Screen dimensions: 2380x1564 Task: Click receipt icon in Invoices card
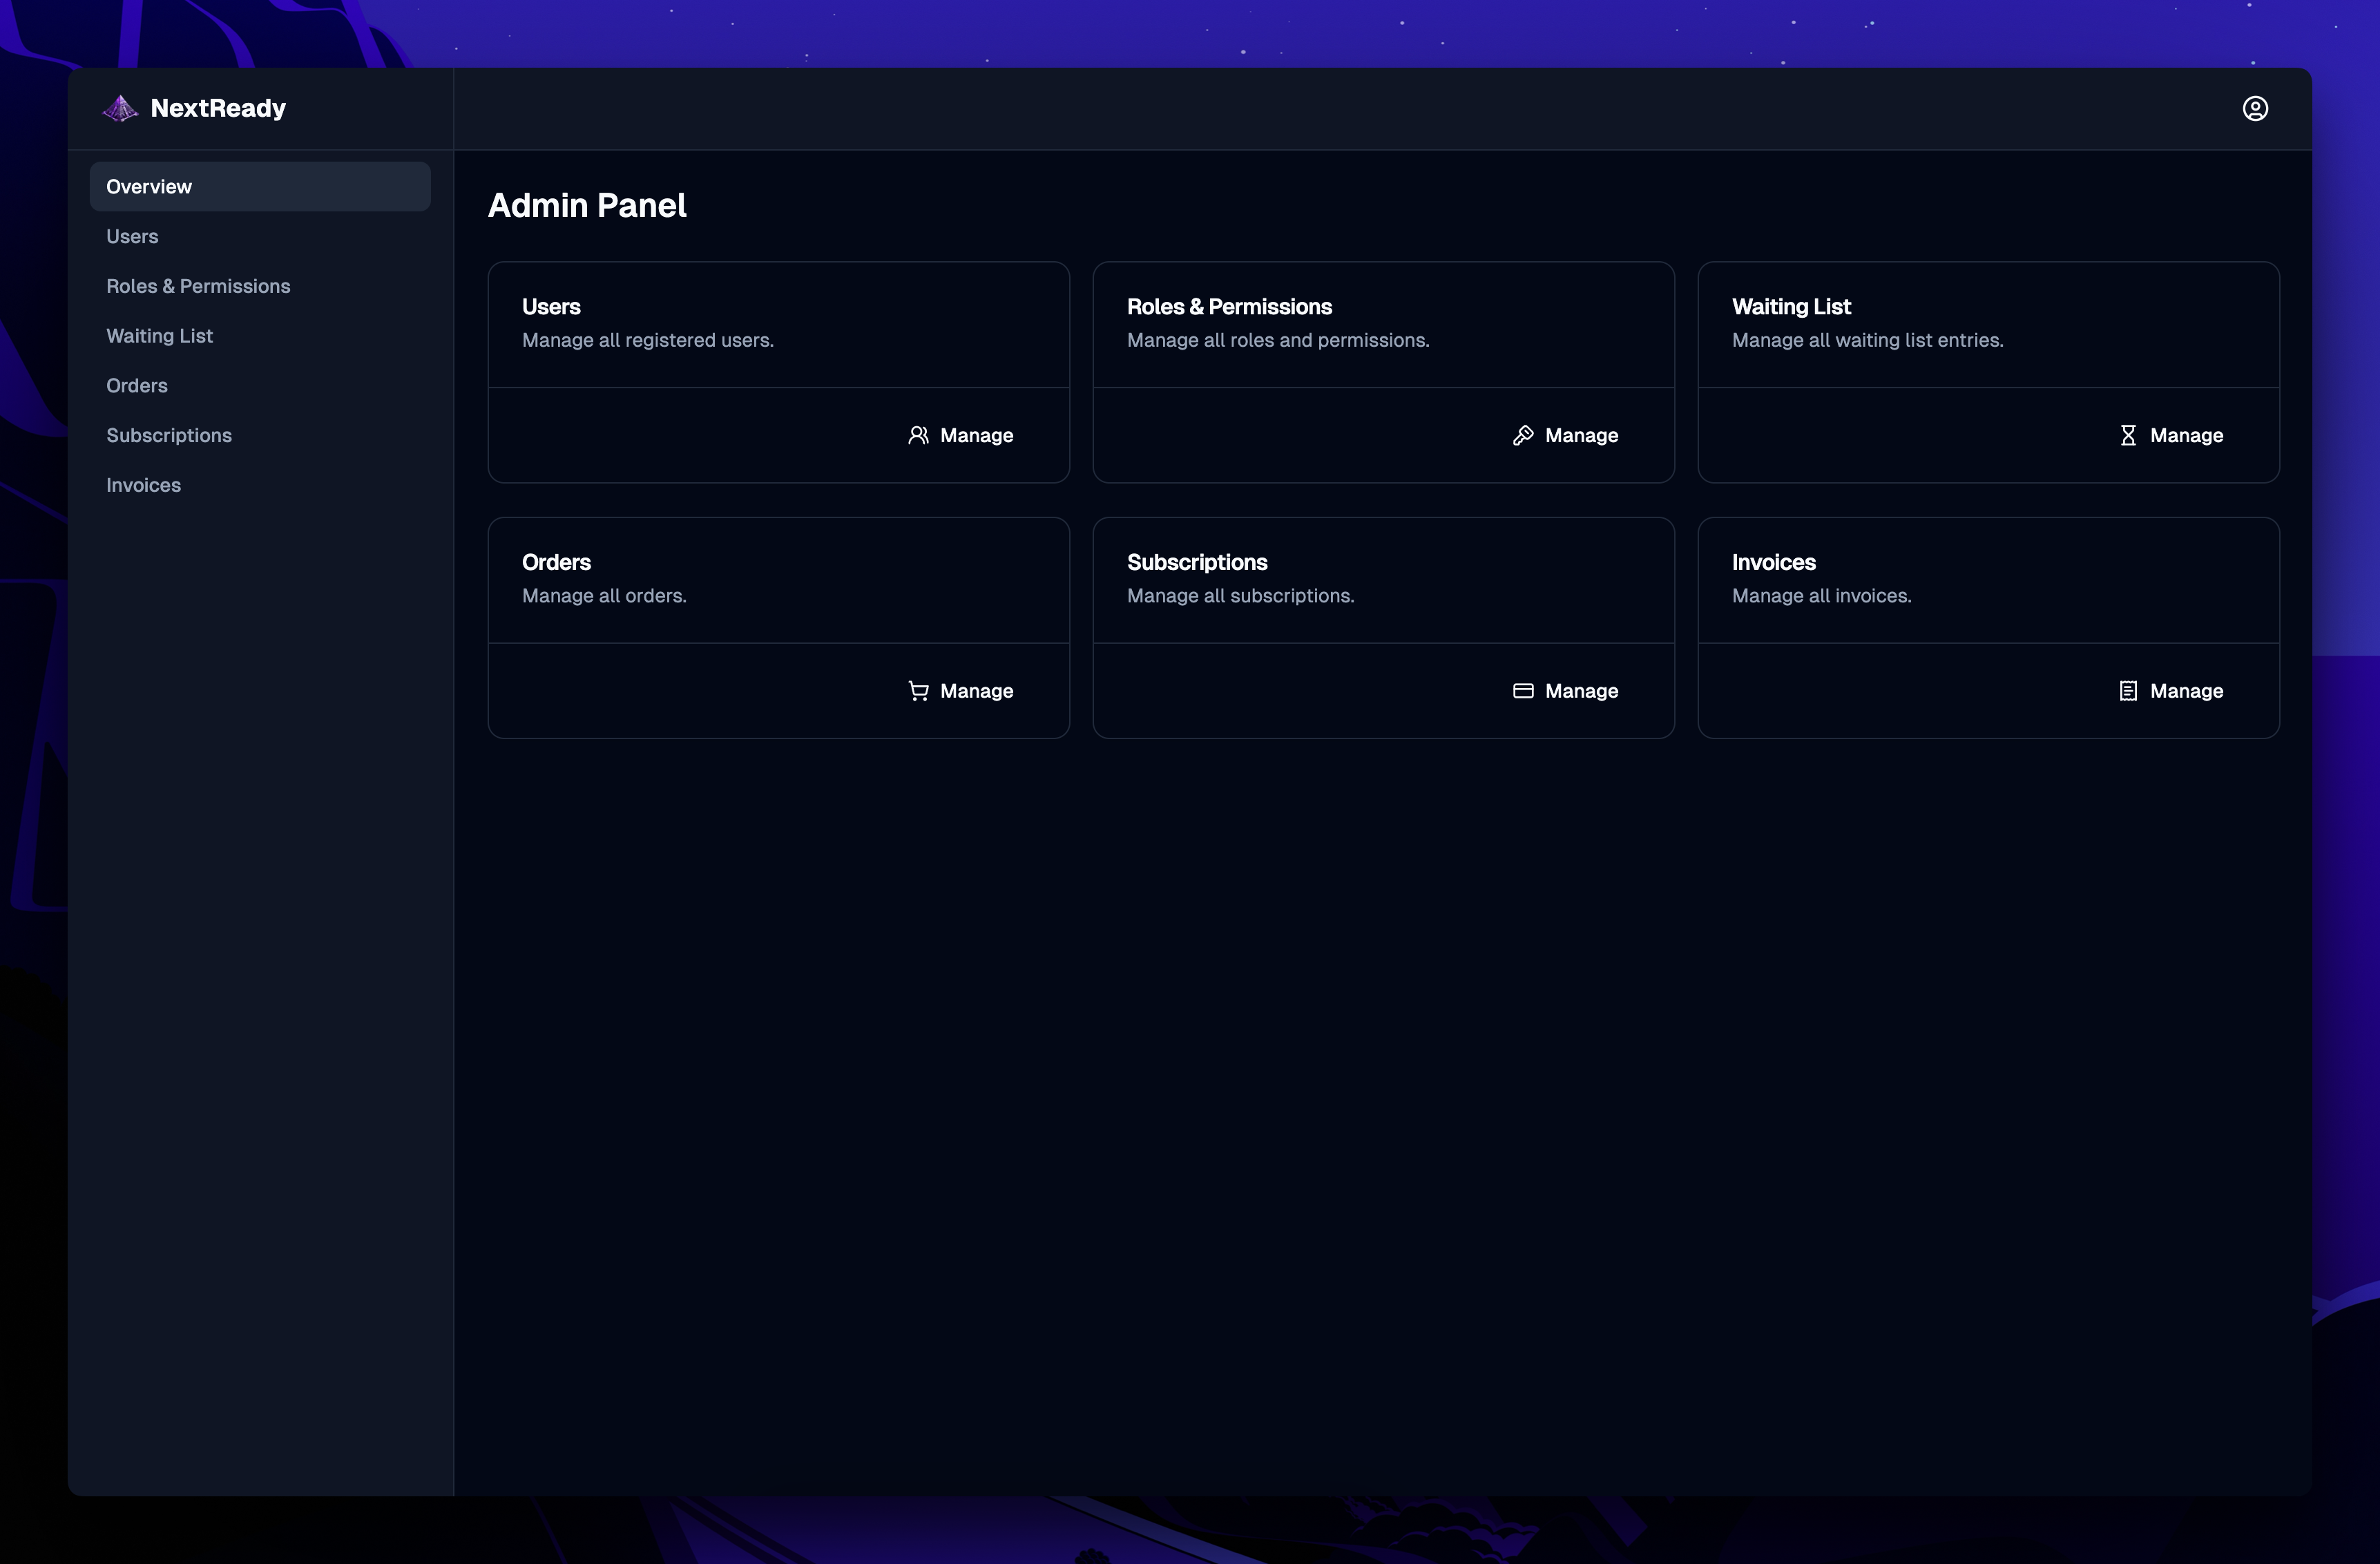[2128, 691]
